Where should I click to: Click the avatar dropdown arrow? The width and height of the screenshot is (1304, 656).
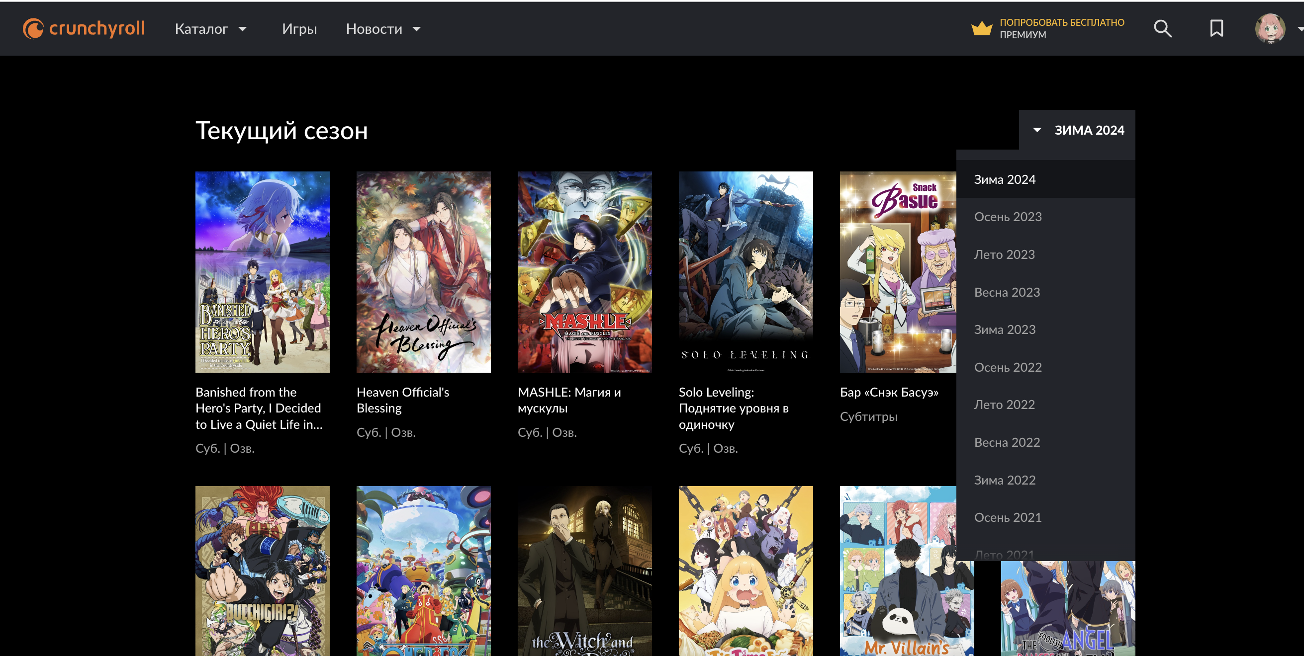pyautogui.click(x=1300, y=29)
